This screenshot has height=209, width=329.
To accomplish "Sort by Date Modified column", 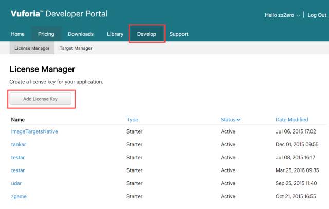I will coord(291,120).
